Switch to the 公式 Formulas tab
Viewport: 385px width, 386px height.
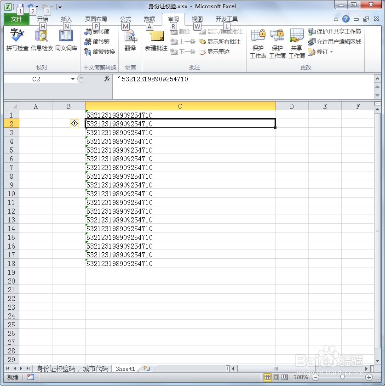point(126,19)
